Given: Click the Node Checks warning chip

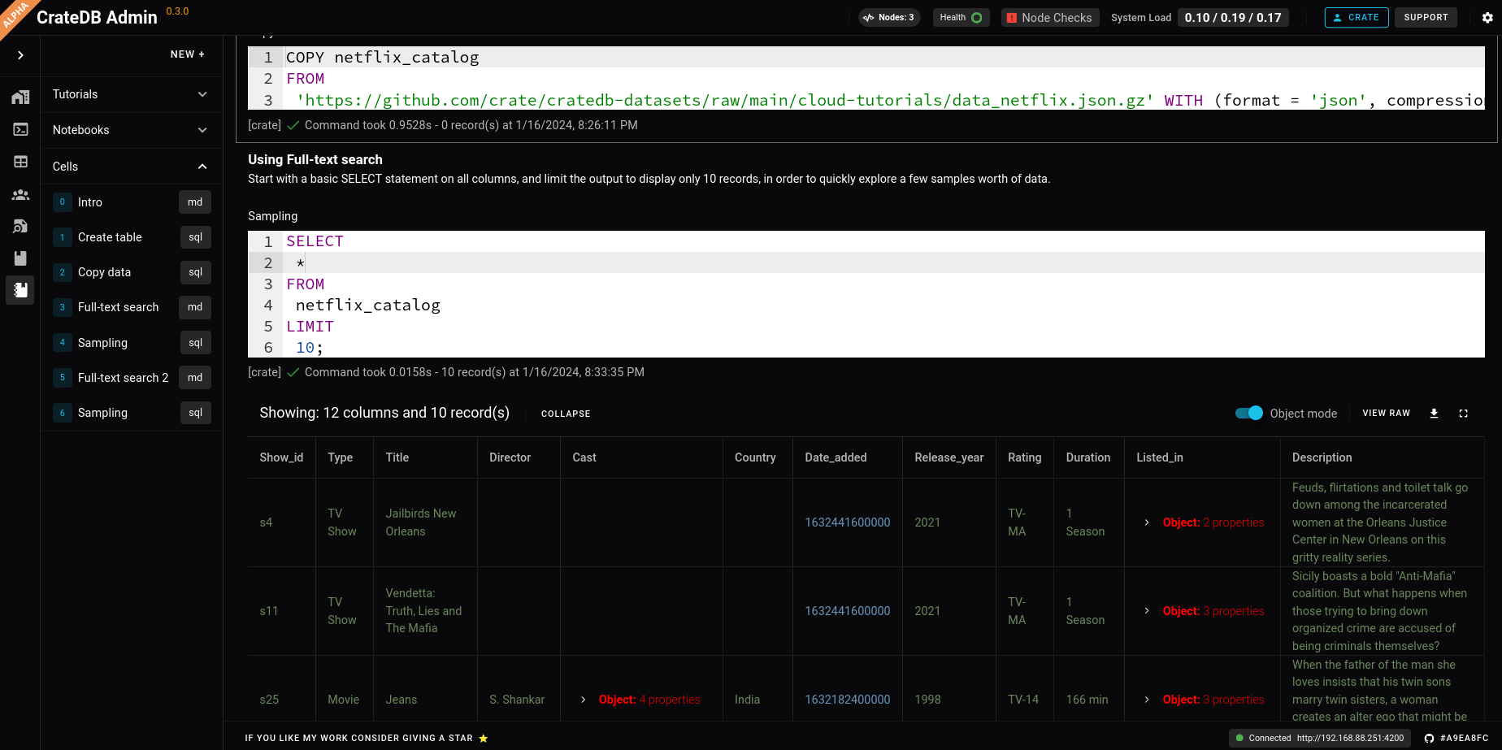Looking at the screenshot, I should click(1050, 18).
